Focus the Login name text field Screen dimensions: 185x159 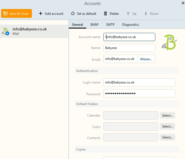click(x=139, y=82)
